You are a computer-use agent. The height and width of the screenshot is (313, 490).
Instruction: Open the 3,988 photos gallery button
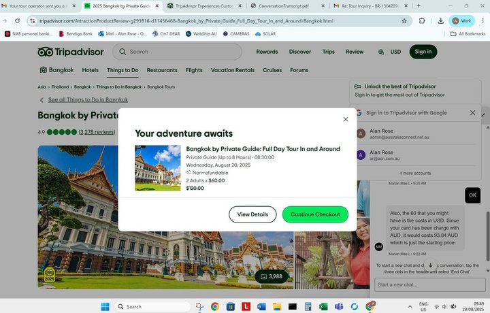(272, 276)
